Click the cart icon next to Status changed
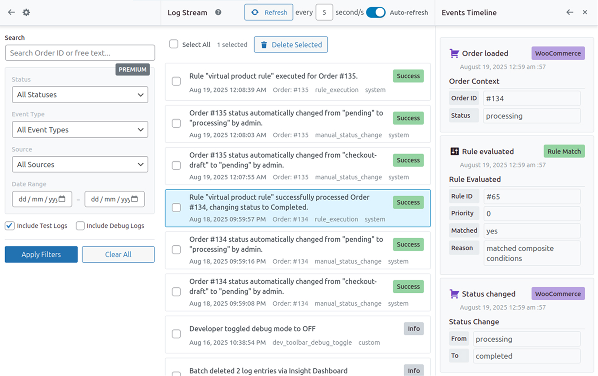Viewport: 598px width, 376px height. click(454, 294)
